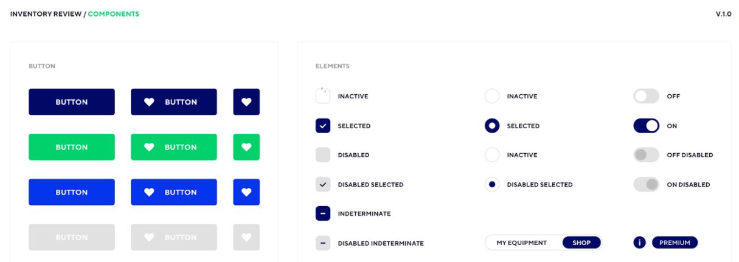Turn on the Off toggle switch

click(646, 96)
